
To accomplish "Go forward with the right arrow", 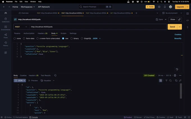I will click(x=9, y=7).
